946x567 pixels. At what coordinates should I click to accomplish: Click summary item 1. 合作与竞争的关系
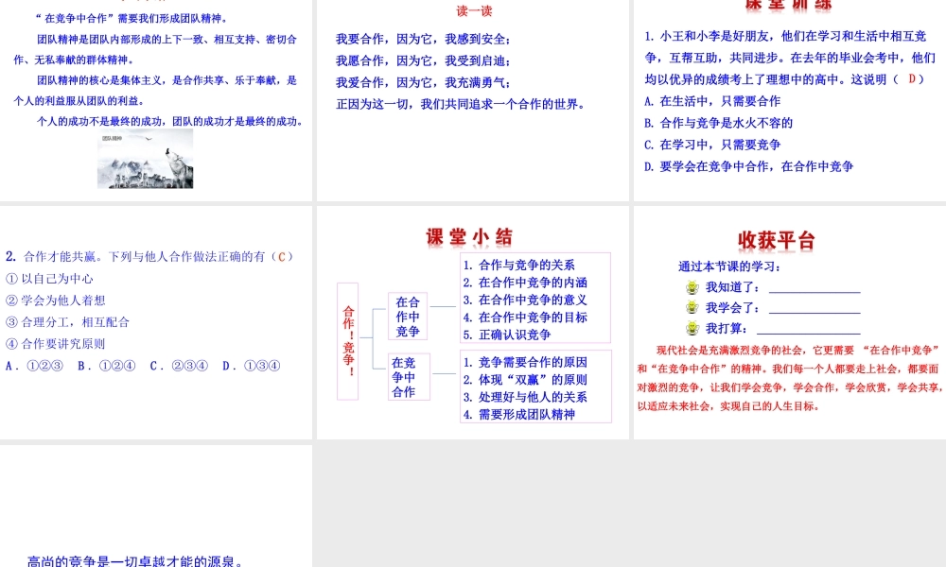tap(518, 266)
